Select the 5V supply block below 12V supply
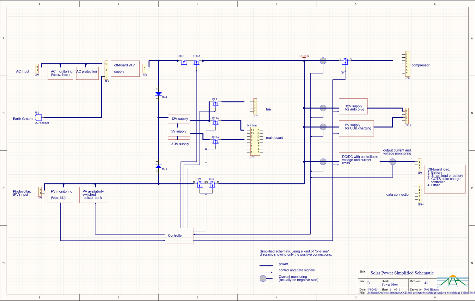The width and height of the screenshot is (475, 301). coord(179,132)
